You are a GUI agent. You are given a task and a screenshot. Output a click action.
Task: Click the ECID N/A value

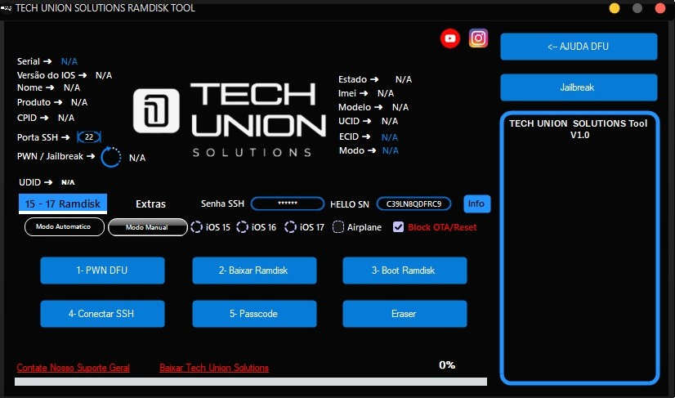pos(390,137)
